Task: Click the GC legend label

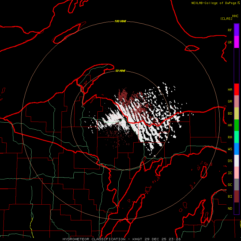Action: pyautogui.click(x=230, y=185)
